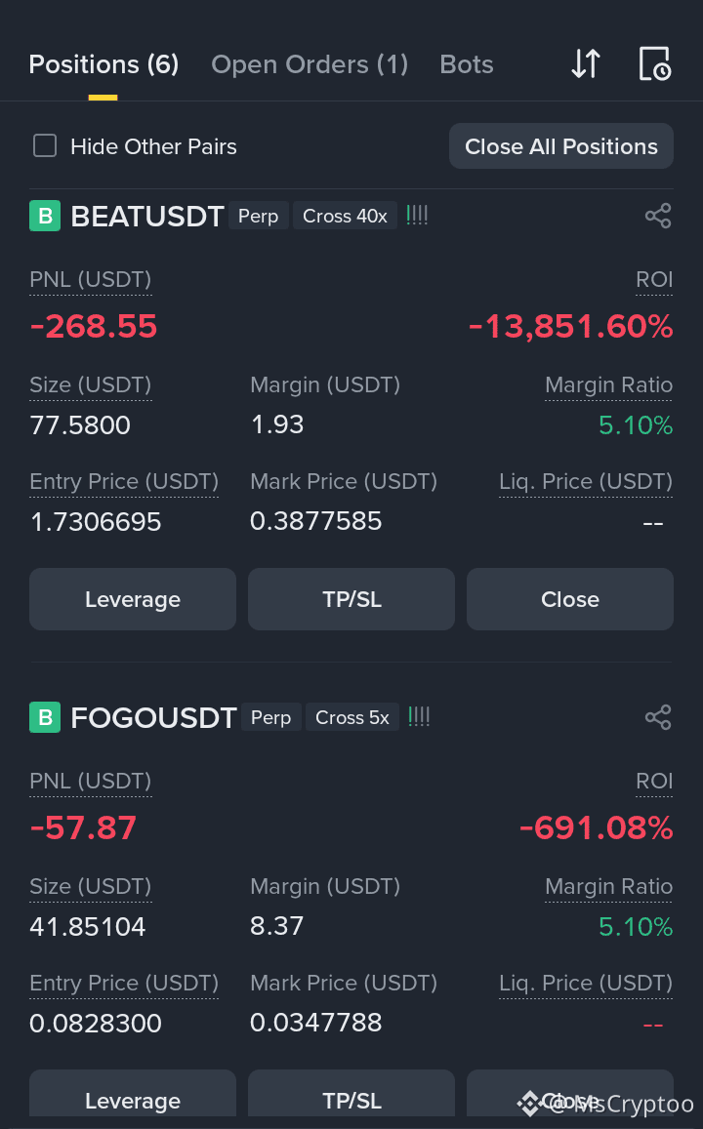Set TP/SL for BEATUSDT position
Viewport: 703px width, 1129px height.
tap(351, 599)
